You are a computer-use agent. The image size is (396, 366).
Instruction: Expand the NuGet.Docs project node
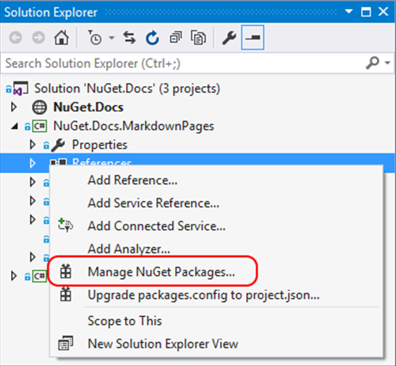13,107
